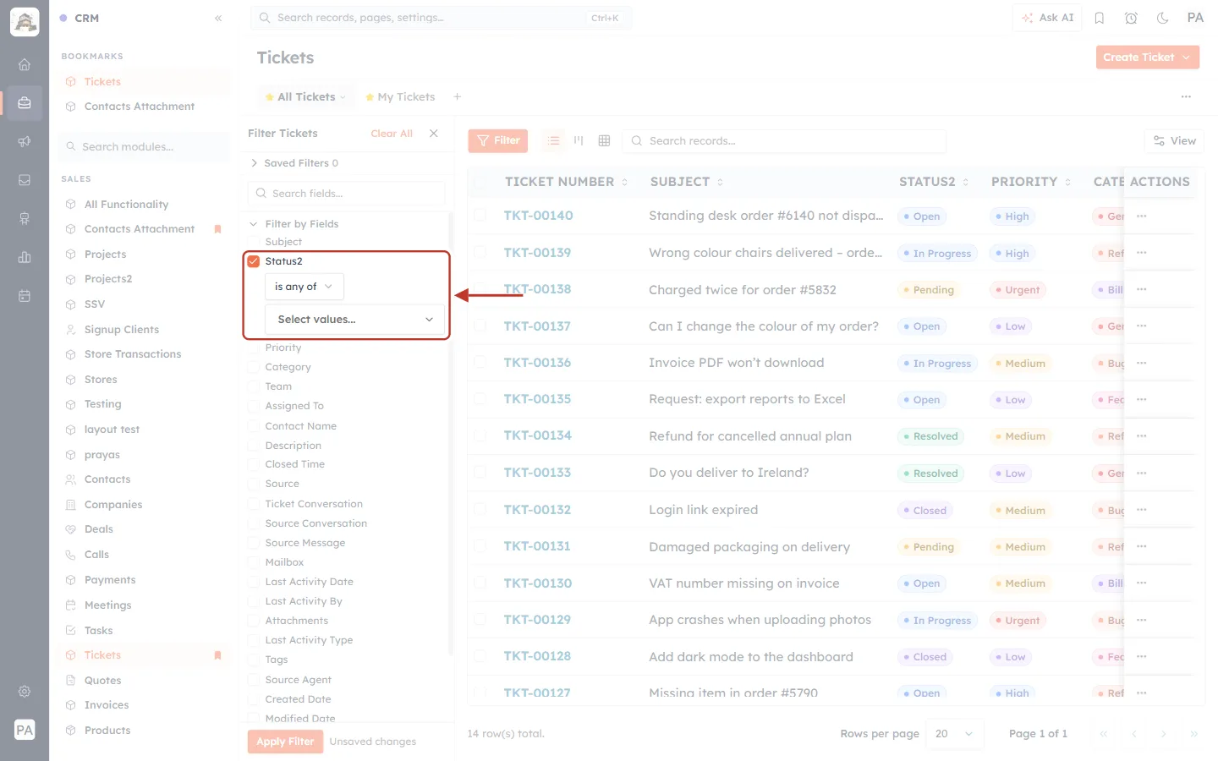Check the Assigned To filter field
The width and height of the screenshot is (1218, 761).
coord(254,406)
